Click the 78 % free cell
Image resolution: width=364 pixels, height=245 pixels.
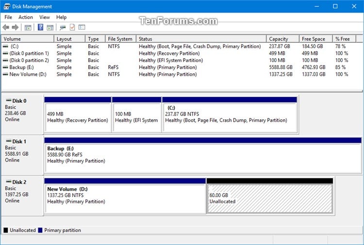(340, 47)
